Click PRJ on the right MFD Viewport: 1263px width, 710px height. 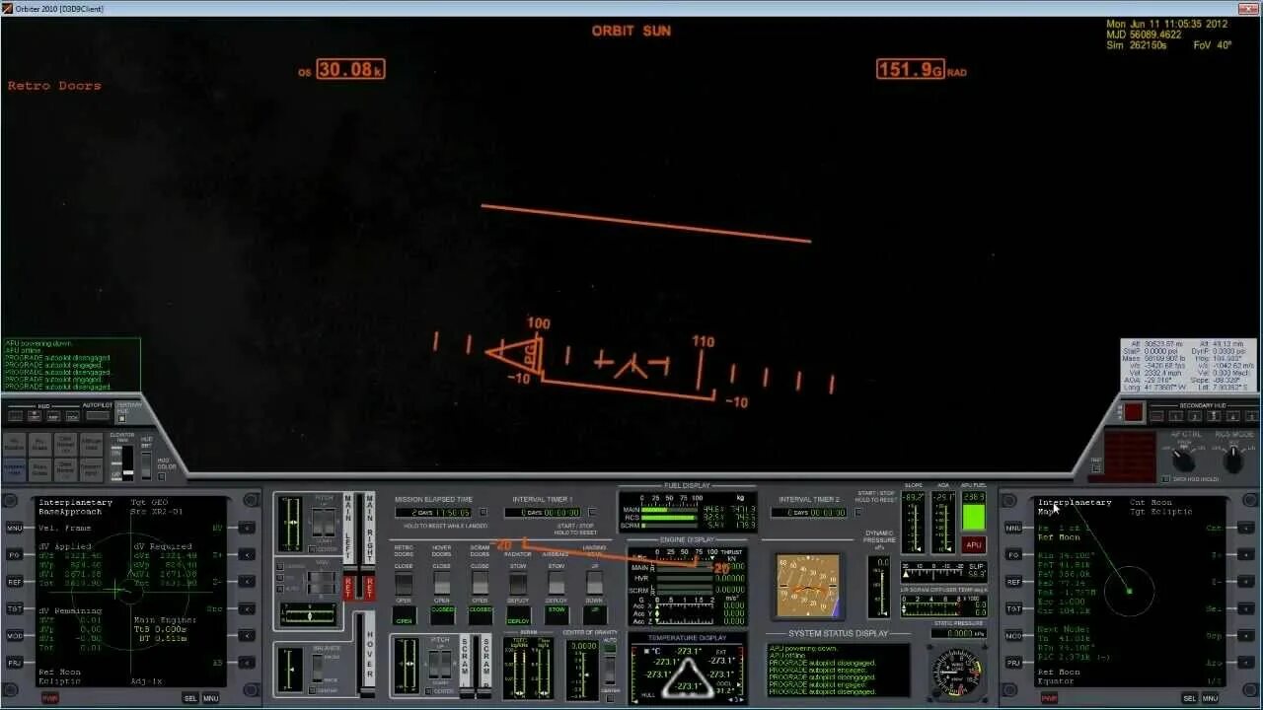(x=1013, y=662)
